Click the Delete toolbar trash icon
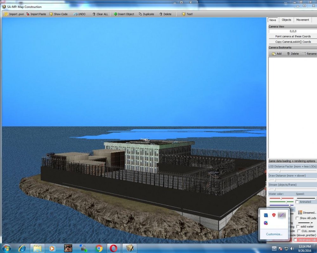The height and width of the screenshot is (253, 317). (161, 14)
